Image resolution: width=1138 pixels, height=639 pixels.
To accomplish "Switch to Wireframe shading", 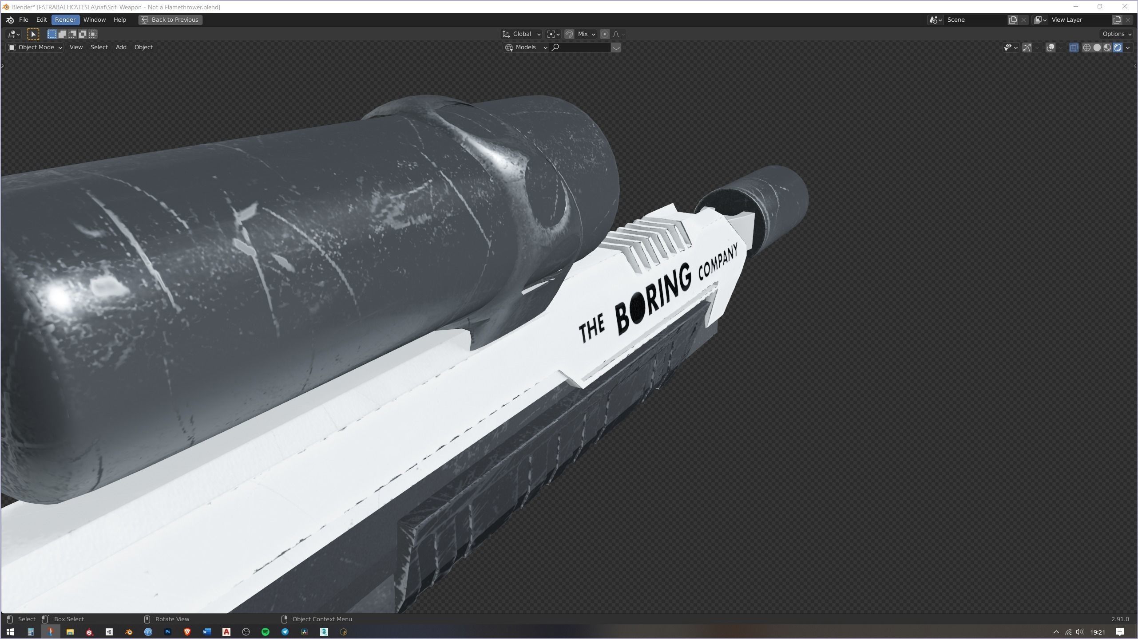I will click(x=1086, y=47).
